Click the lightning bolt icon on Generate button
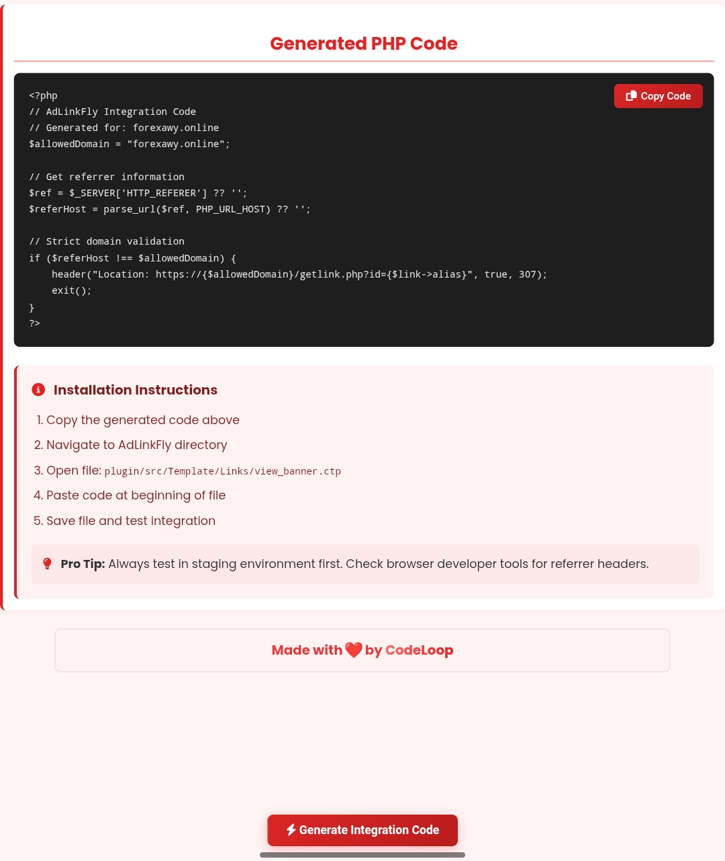The image size is (725, 861). [x=291, y=830]
